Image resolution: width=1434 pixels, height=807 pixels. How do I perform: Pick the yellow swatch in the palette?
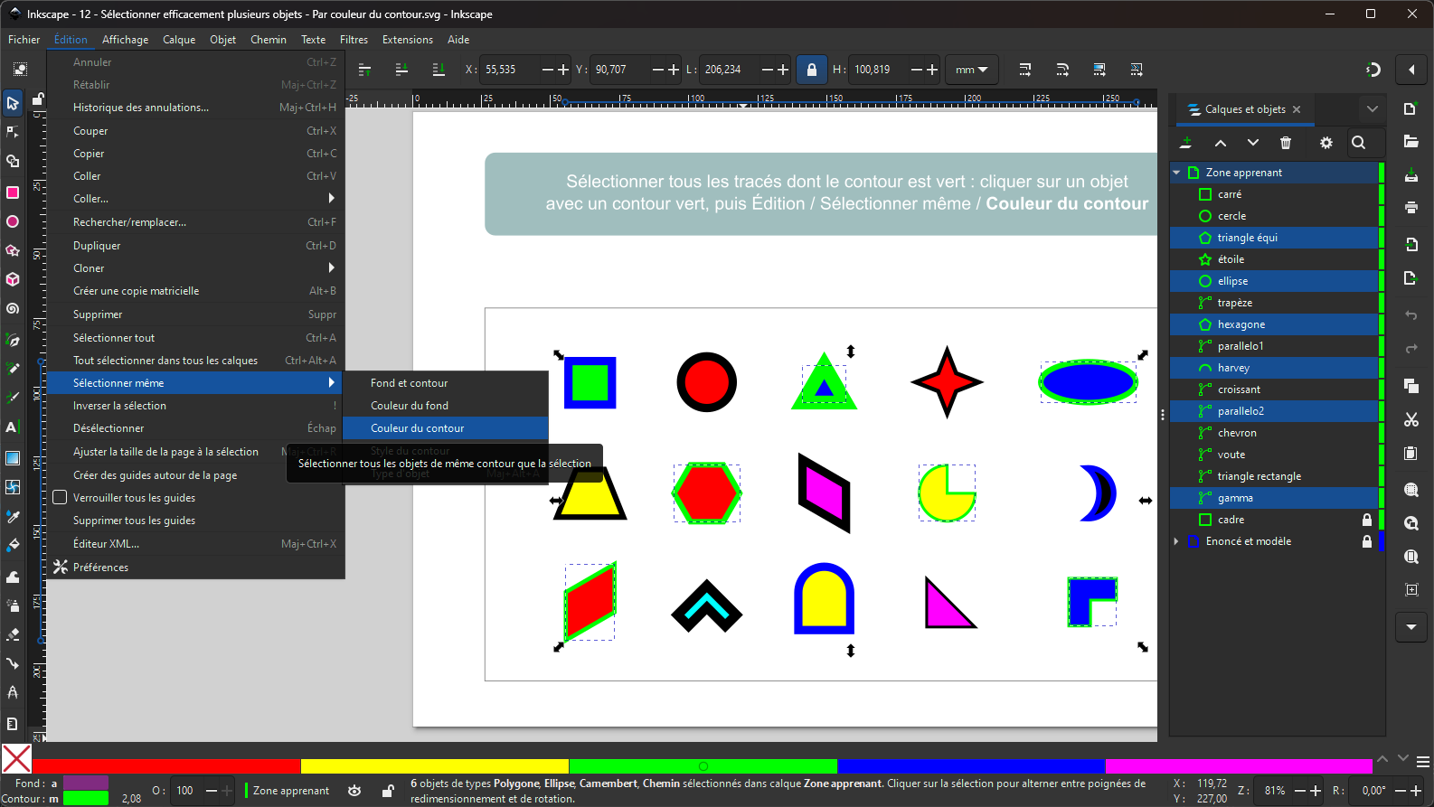(435, 766)
